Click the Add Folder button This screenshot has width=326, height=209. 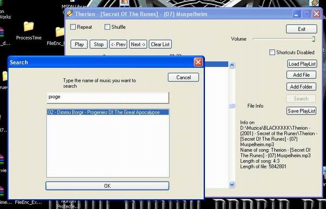click(301, 87)
